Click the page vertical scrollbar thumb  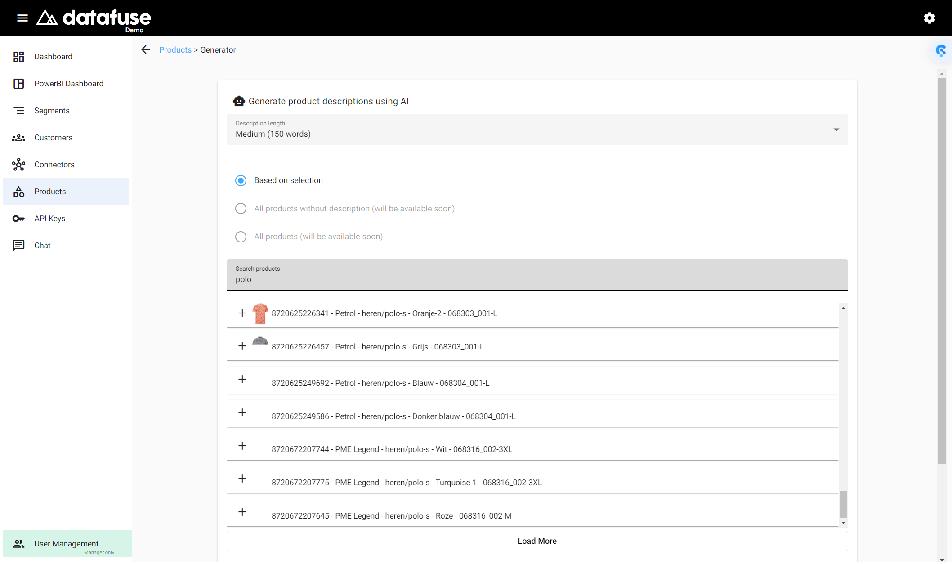(942, 271)
